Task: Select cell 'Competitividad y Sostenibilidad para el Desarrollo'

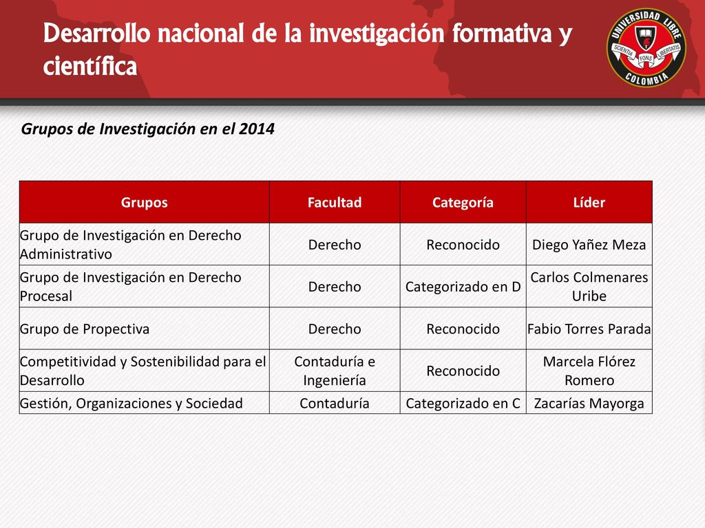Action: pyautogui.click(x=145, y=371)
